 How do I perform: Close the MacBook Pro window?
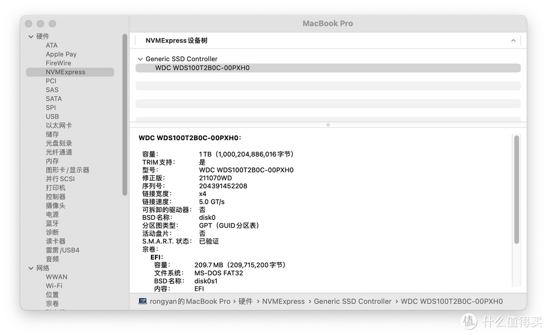click(28, 24)
